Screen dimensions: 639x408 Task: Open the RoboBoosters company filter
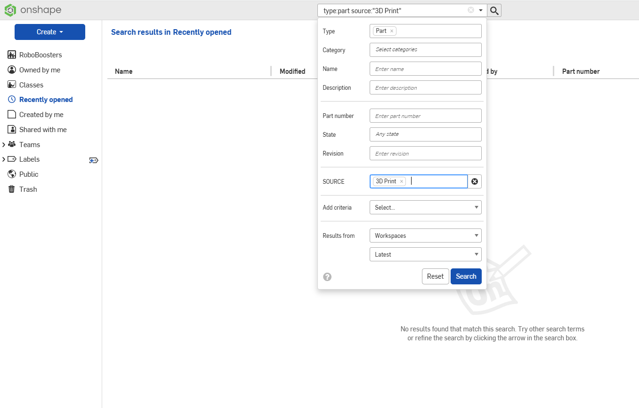coord(40,55)
